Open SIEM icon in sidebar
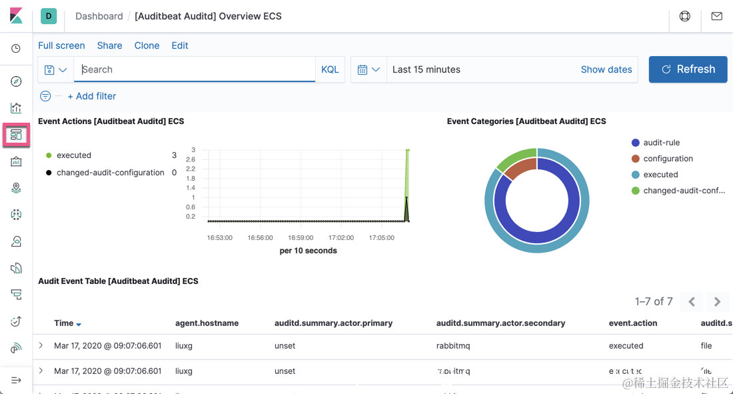The height and width of the screenshot is (394, 733). point(16,348)
